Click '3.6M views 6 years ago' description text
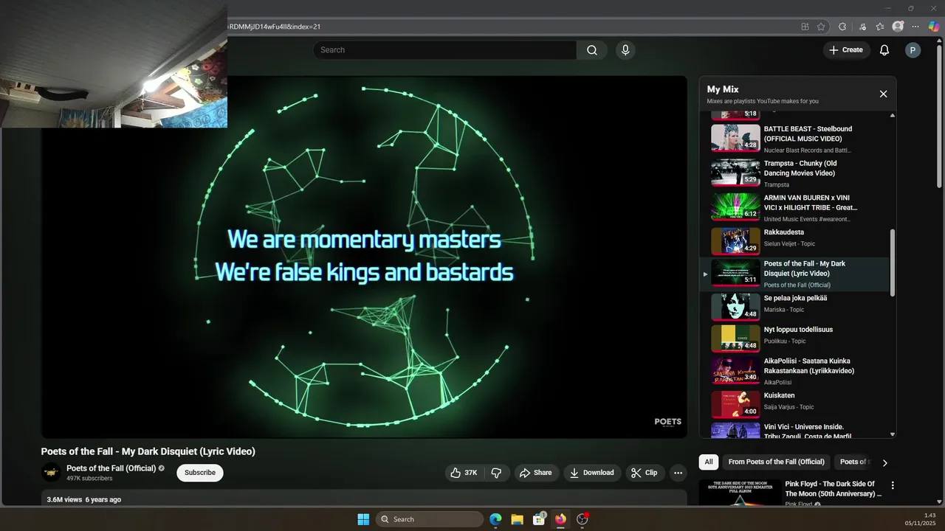This screenshot has height=531, width=945. [83, 499]
